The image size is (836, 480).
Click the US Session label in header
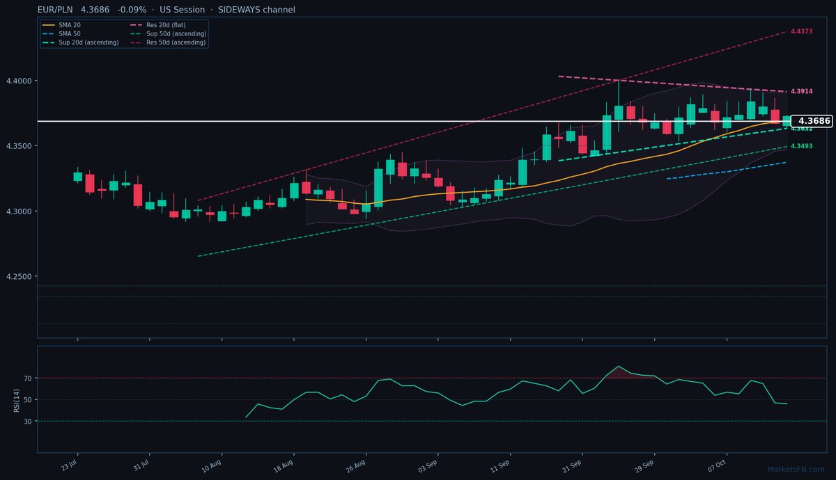(x=181, y=10)
